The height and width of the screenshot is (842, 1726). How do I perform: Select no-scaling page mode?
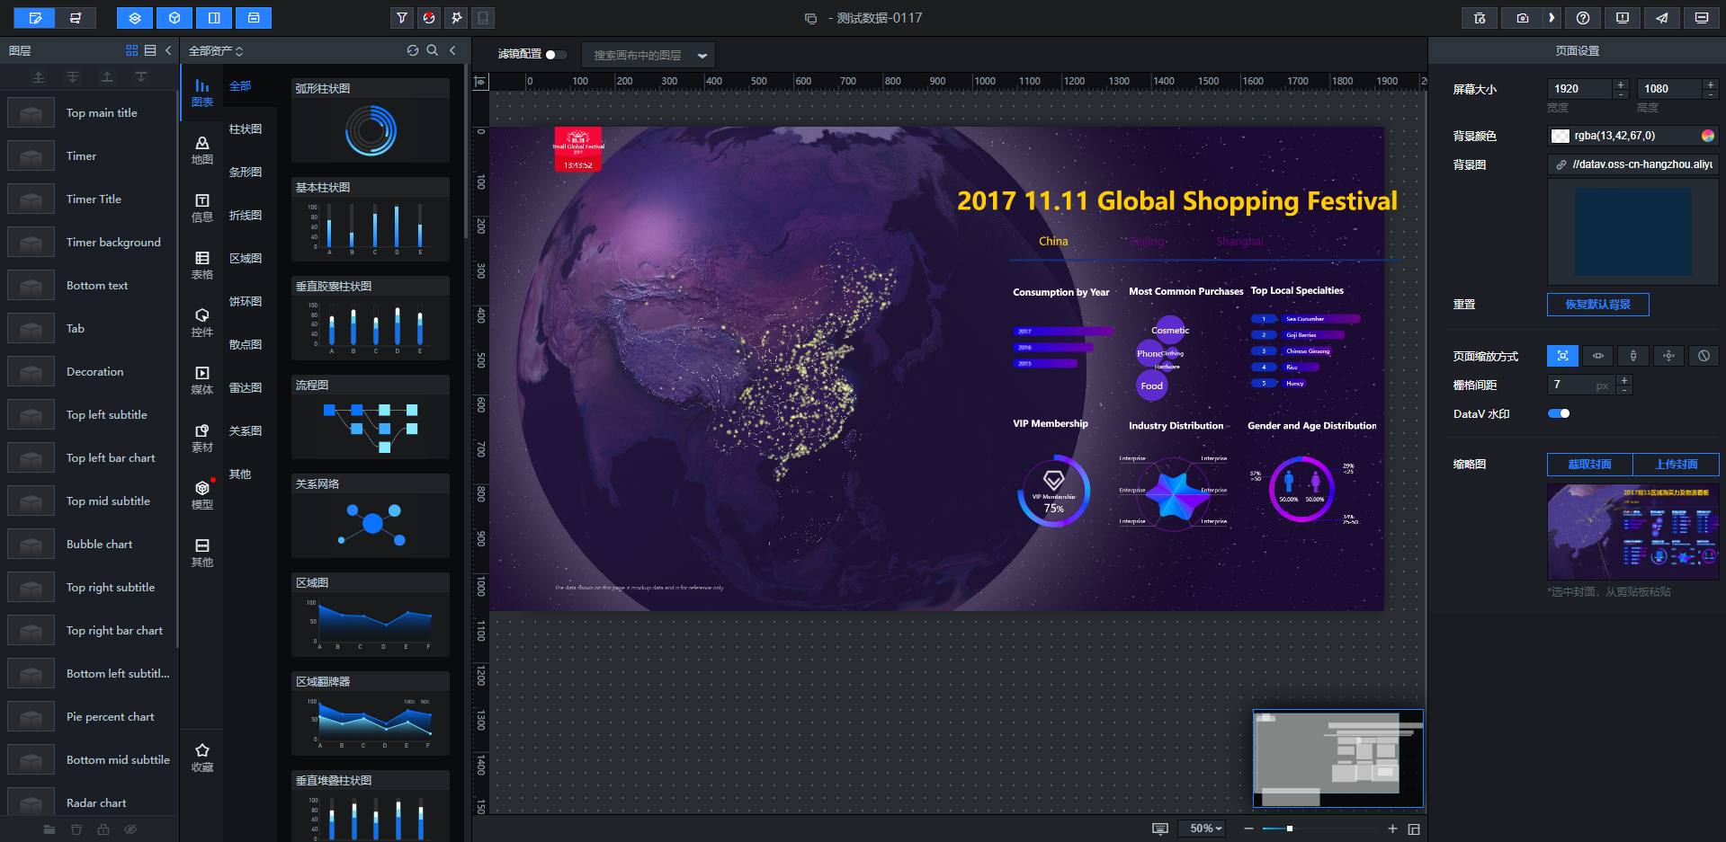click(1704, 356)
